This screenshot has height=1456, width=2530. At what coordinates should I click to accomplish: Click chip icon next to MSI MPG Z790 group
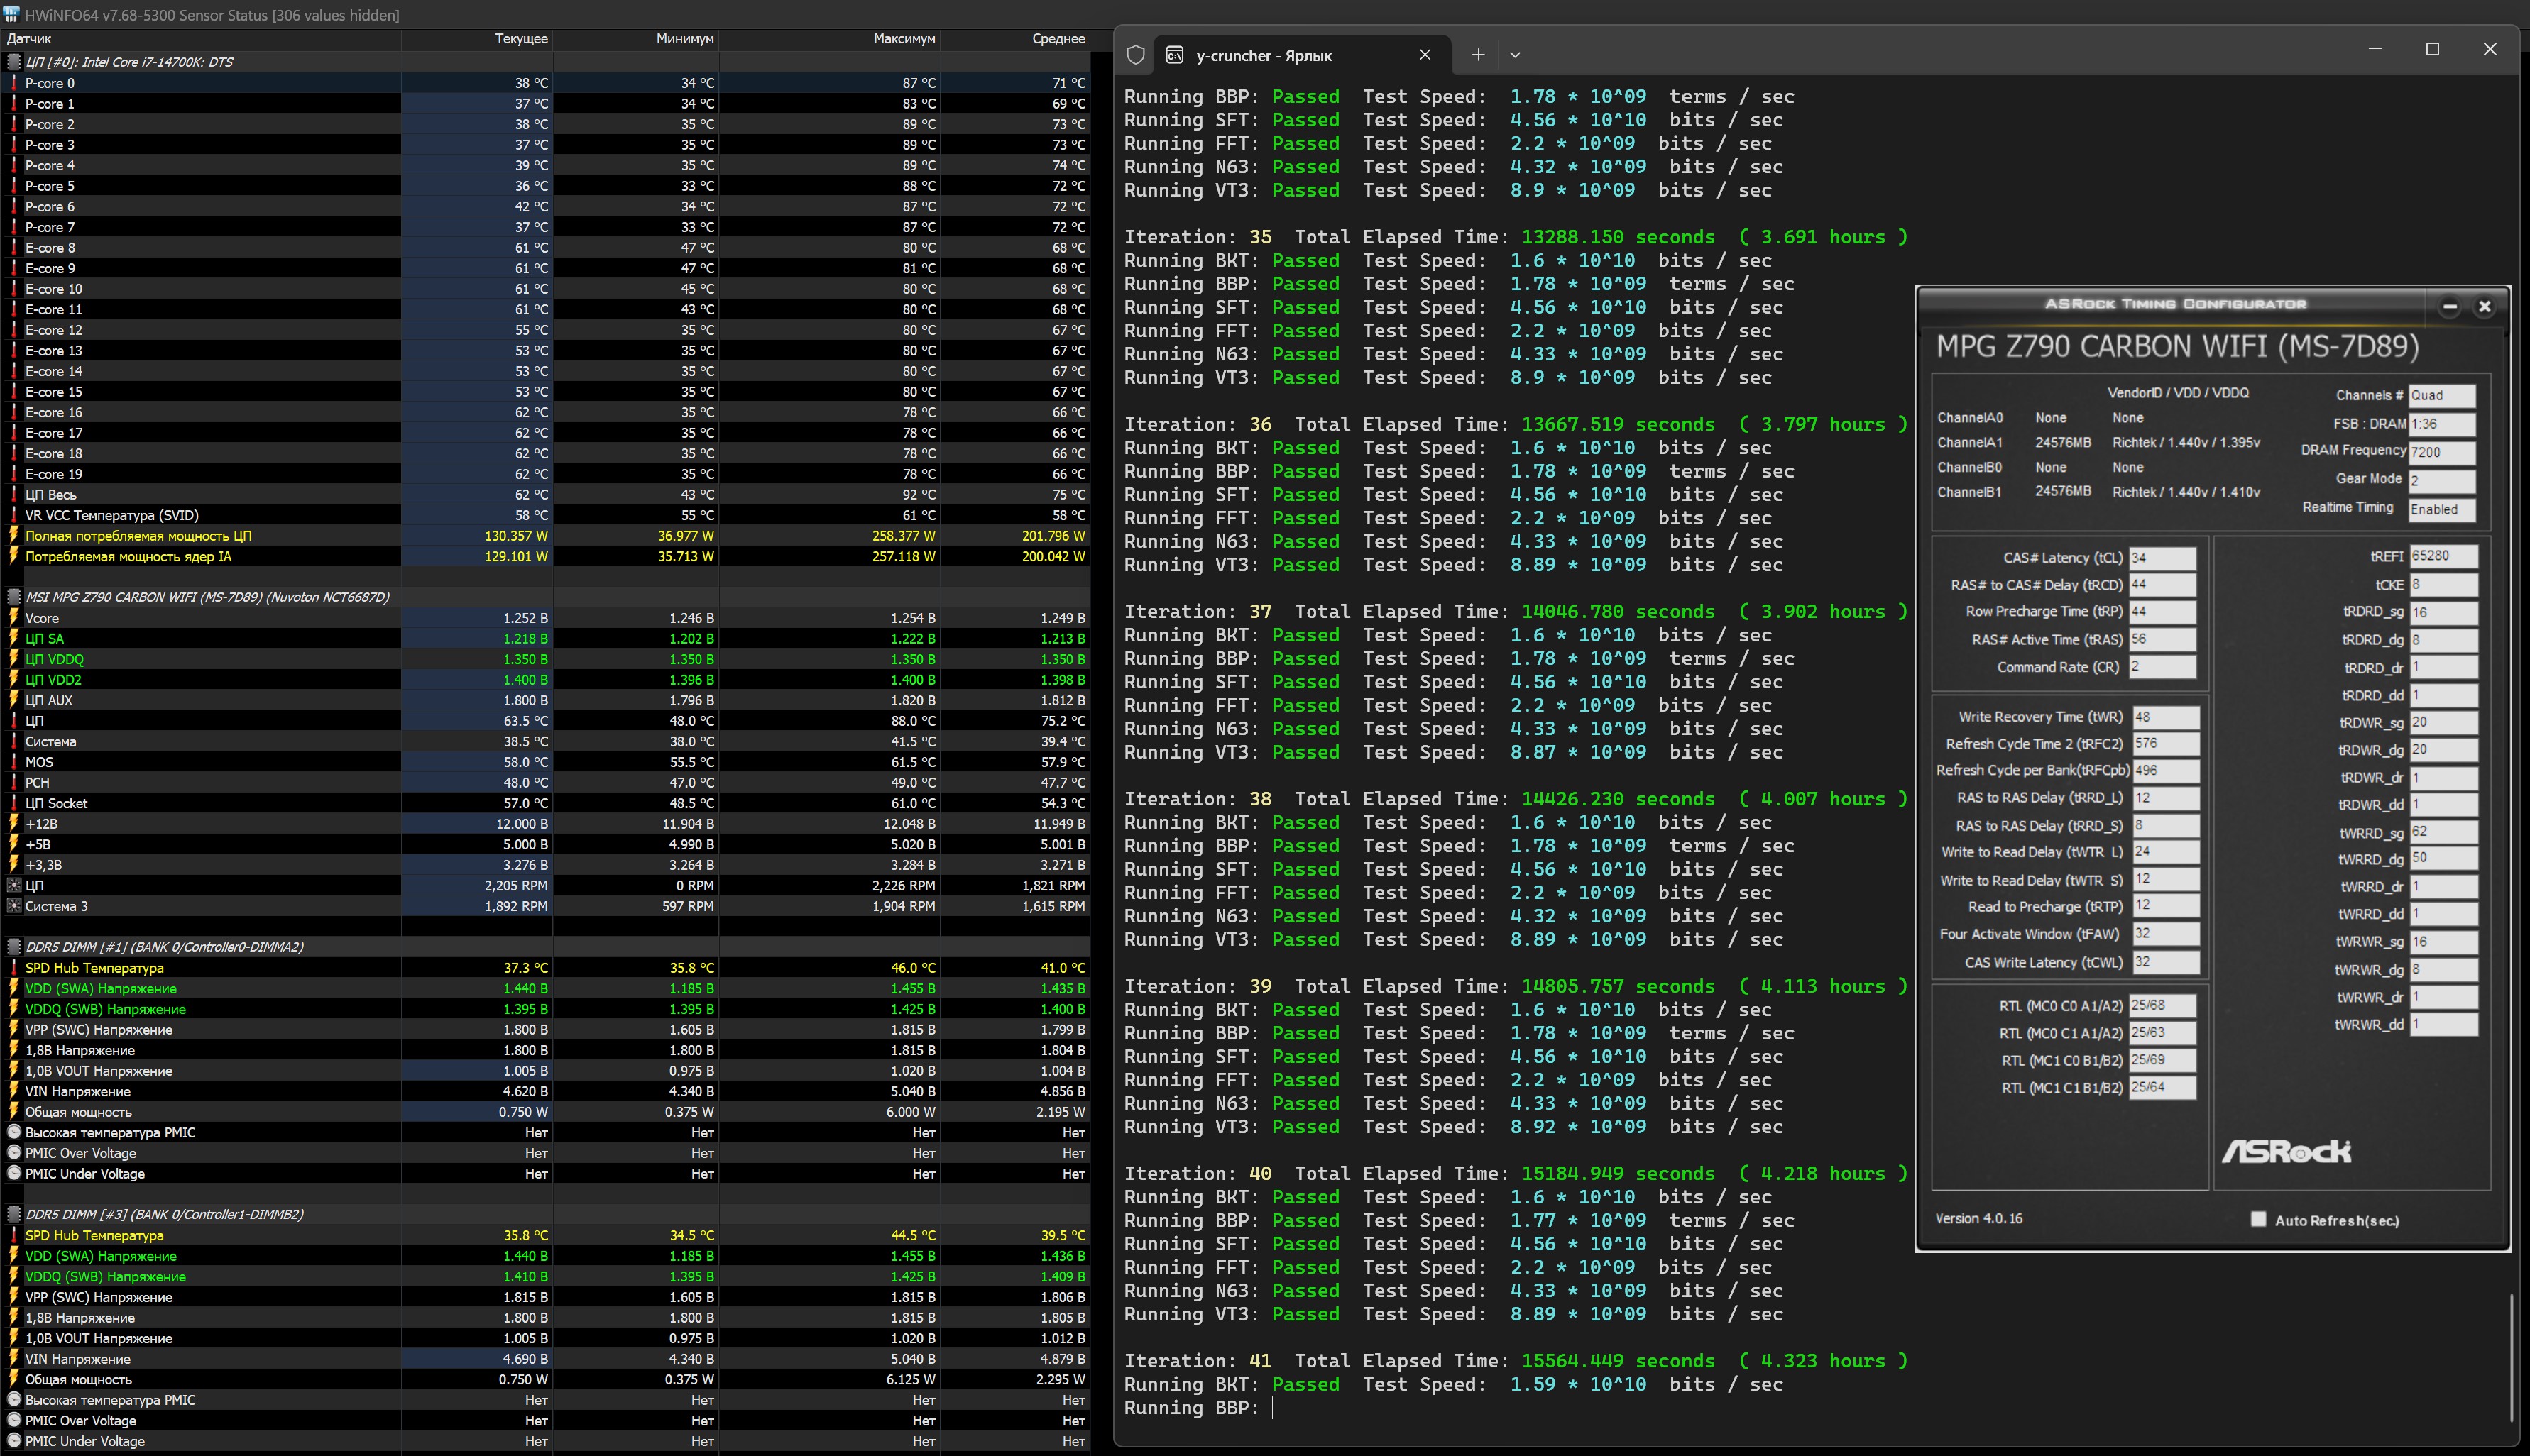pyautogui.click(x=13, y=597)
